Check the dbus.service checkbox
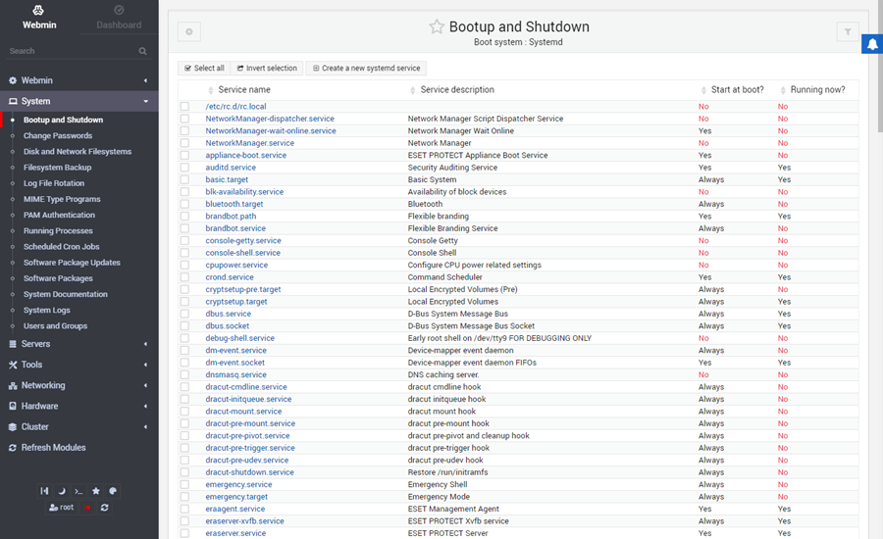 pyautogui.click(x=184, y=314)
